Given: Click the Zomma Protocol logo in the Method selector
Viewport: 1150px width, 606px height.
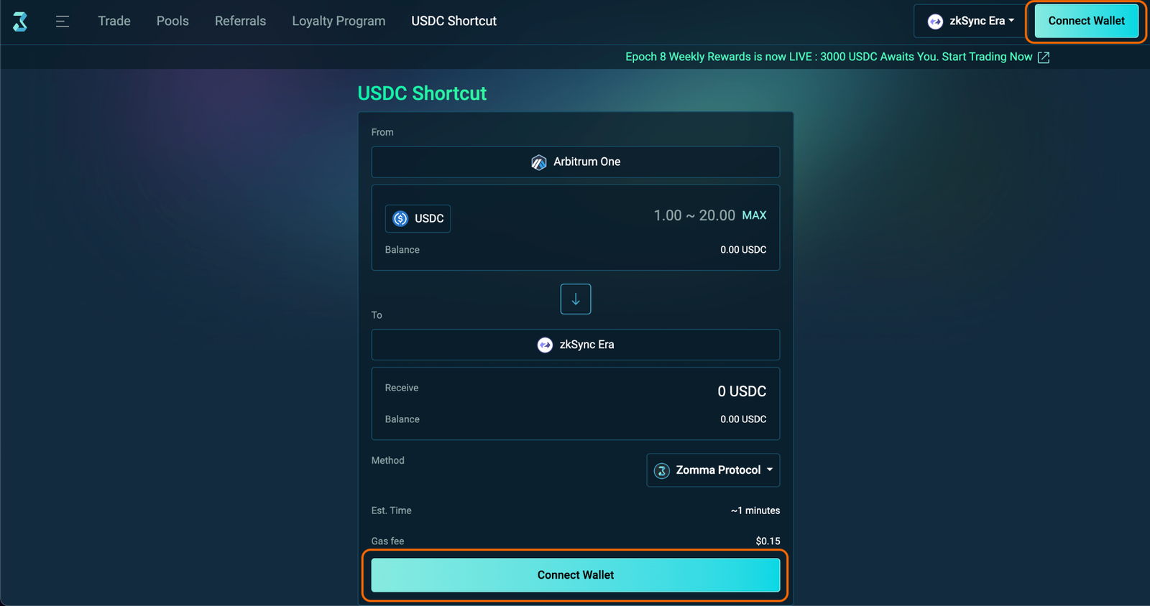Looking at the screenshot, I should pyautogui.click(x=662, y=470).
